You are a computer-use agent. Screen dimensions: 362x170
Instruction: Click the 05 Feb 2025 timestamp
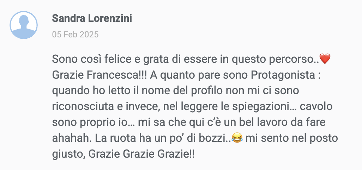(75, 35)
